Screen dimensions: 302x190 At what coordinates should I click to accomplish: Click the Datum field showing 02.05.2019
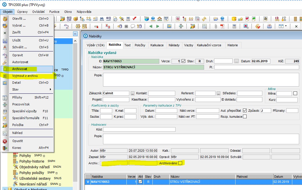coord(261,61)
